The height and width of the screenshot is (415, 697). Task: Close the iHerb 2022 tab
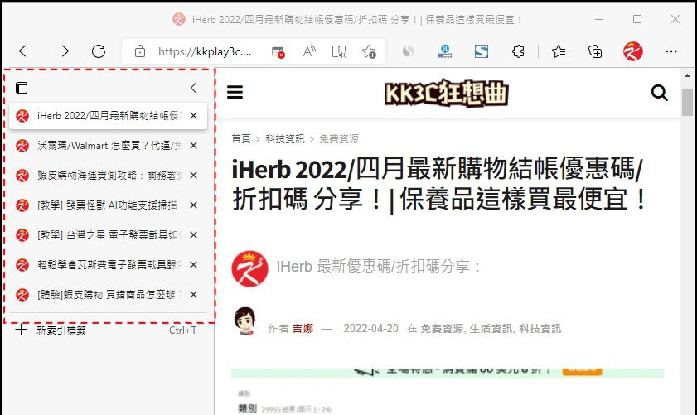[193, 116]
